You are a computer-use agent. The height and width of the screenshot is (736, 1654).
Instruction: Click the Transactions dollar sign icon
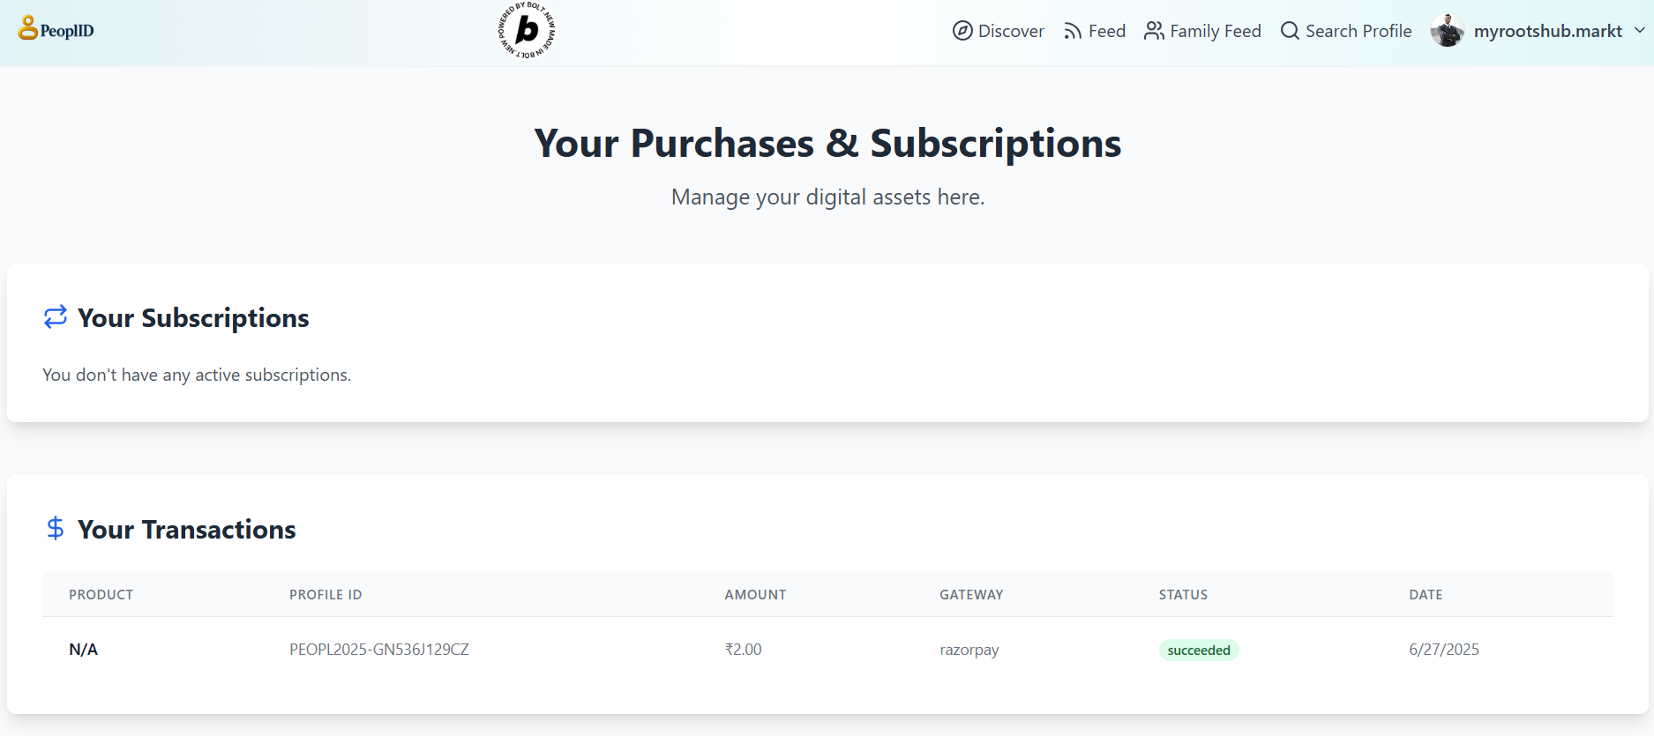click(56, 528)
